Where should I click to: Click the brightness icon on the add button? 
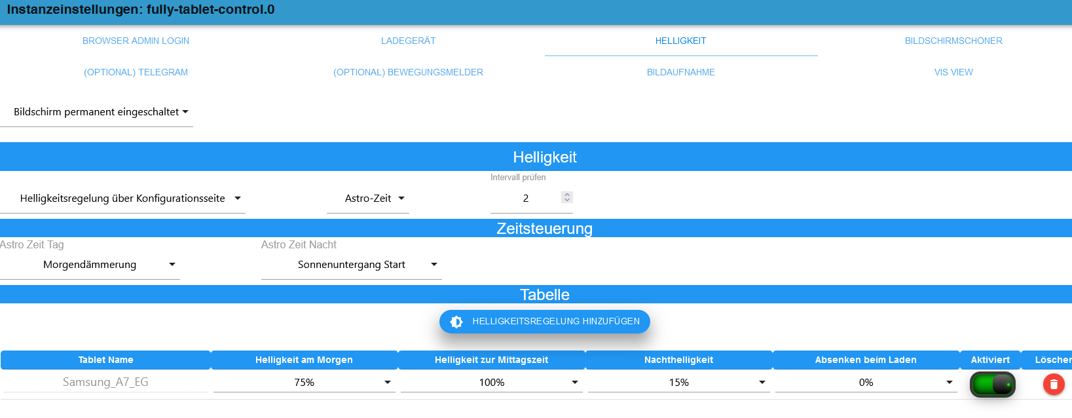pyautogui.click(x=456, y=322)
